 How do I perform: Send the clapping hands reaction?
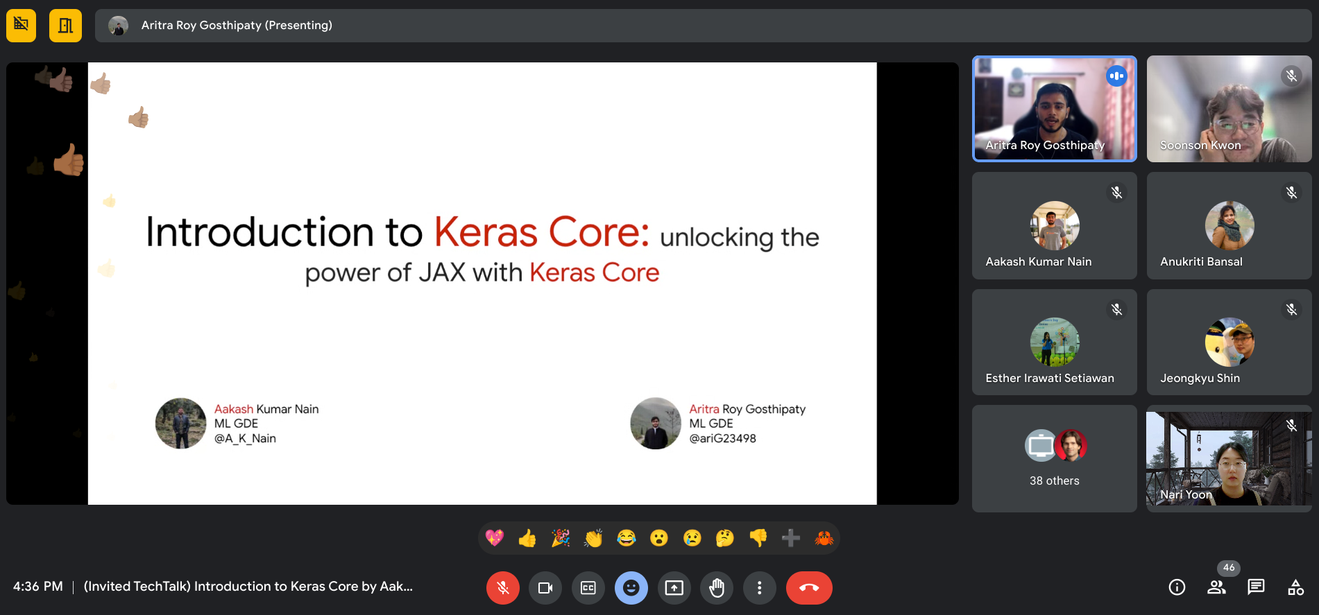pos(593,538)
